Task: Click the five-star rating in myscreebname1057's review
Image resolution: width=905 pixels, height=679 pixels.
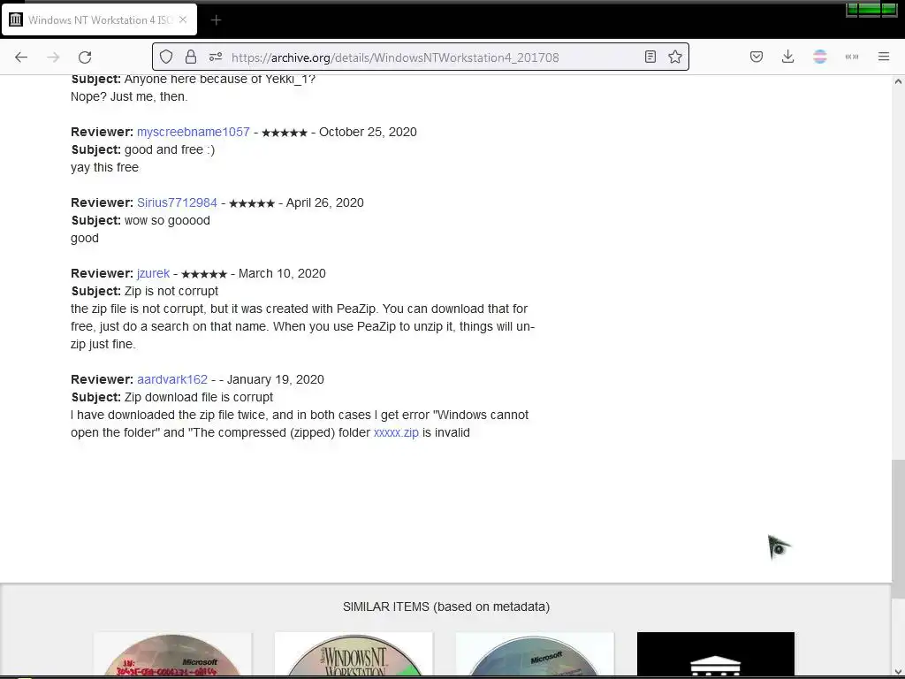Action: 285,133
